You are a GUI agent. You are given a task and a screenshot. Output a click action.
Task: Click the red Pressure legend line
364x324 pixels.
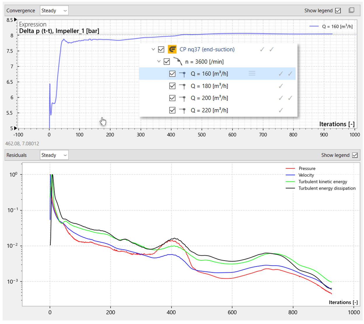point(290,169)
